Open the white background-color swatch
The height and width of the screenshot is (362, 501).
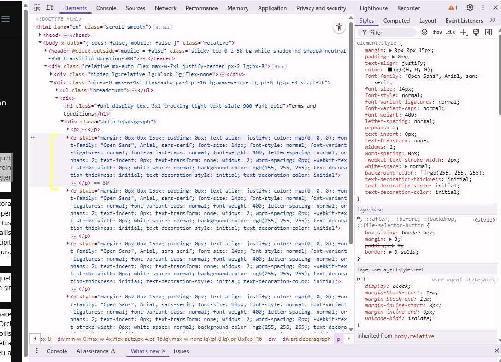424,173
